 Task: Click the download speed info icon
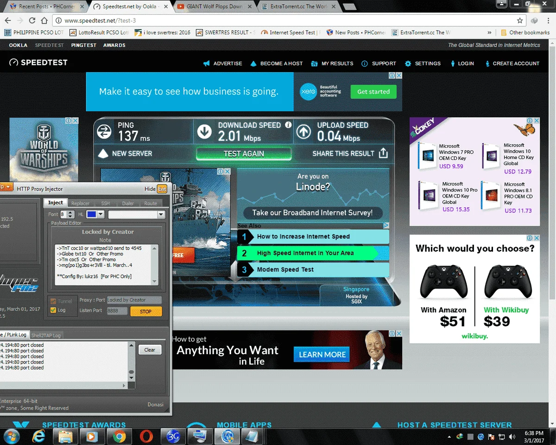288,125
